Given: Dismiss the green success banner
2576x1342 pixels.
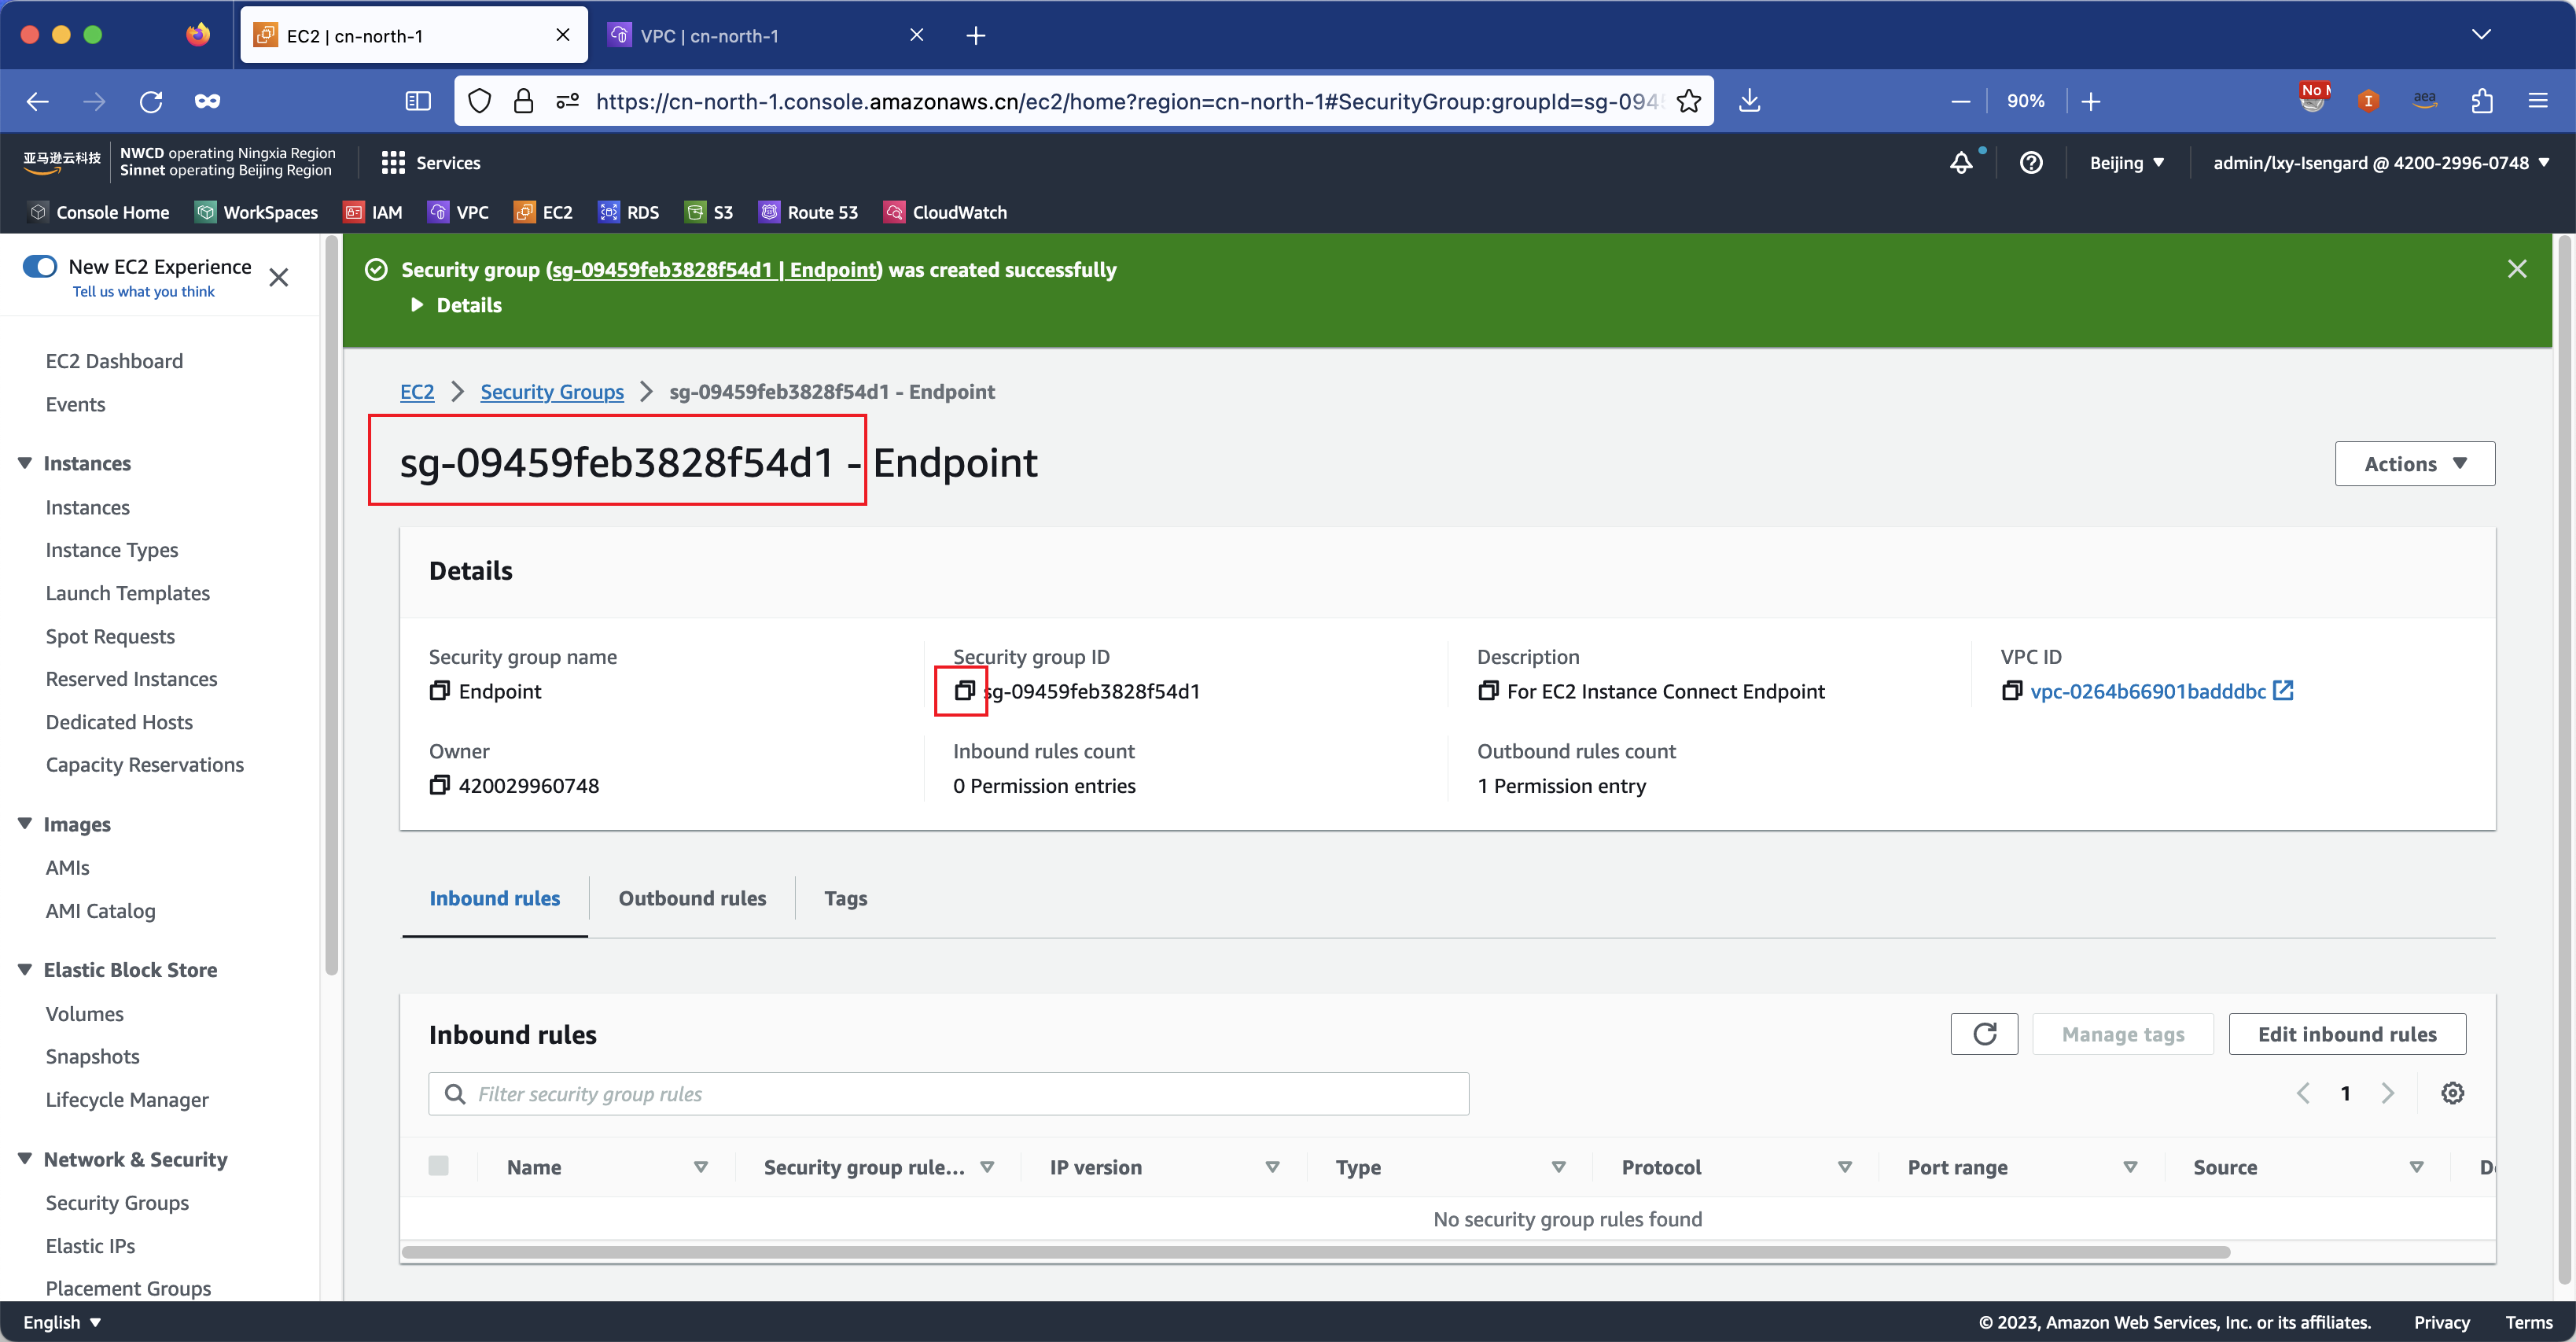Looking at the screenshot, I should coord(2517,268).
